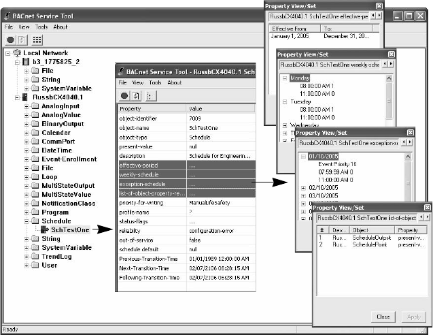Click the Value column header in SchTestOne window

tap(221, 109)
